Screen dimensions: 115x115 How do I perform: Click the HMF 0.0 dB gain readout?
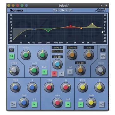(x=80, y=63)
